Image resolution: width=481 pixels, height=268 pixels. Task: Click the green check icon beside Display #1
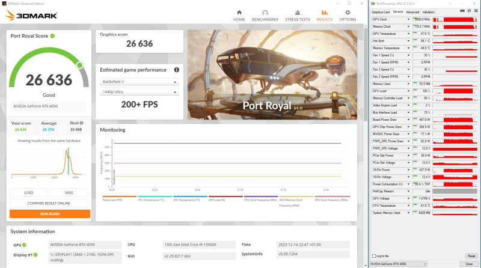click(x=35, y=255)
